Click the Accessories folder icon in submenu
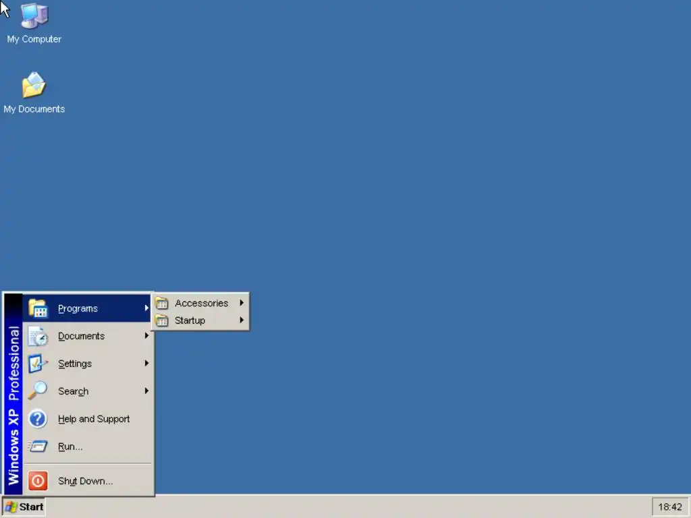The width and height of the screenshot is (691, 518). pyautogui.click(x=162, y=303)
